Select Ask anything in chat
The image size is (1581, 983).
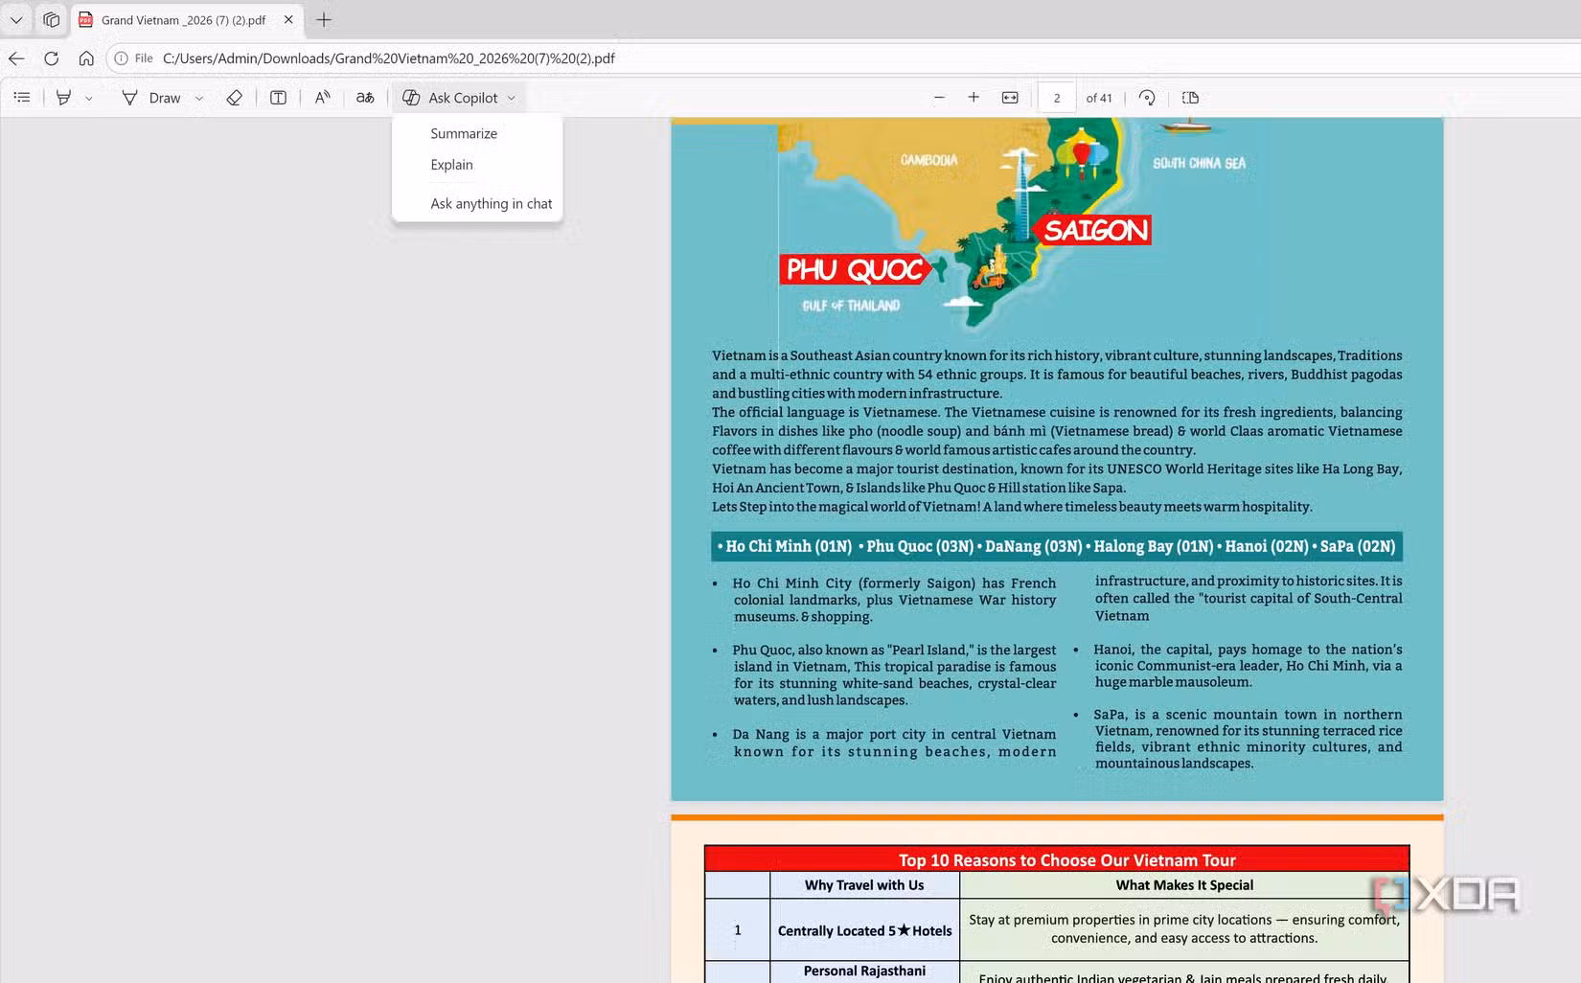click(x=491, y=203)
